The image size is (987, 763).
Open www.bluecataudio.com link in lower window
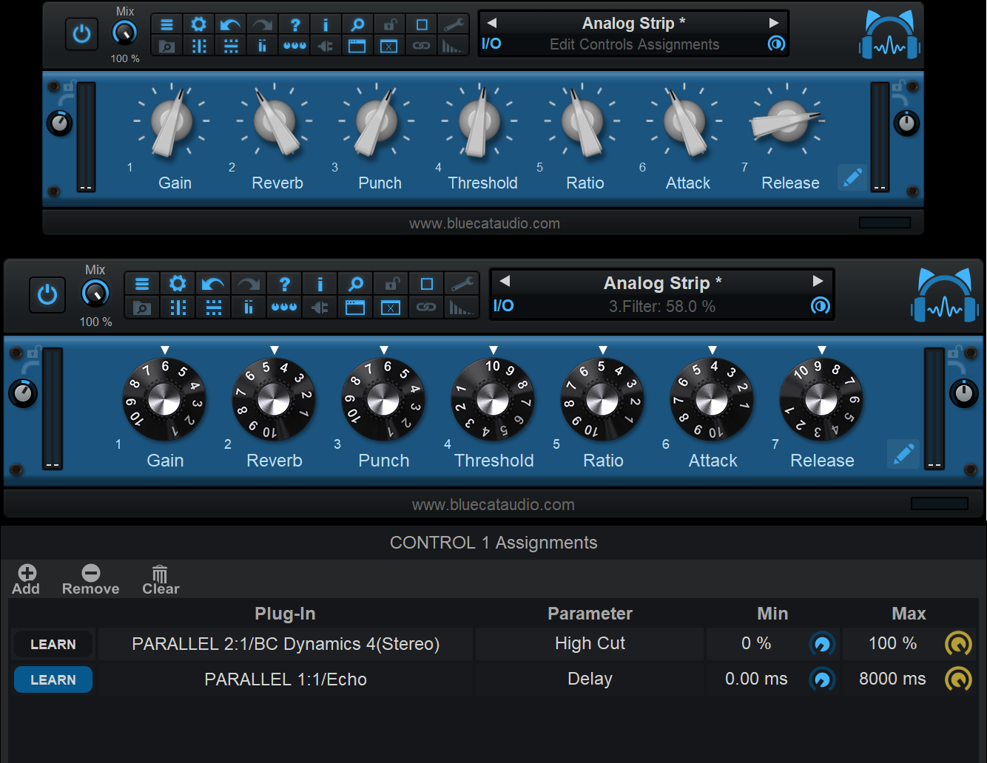pyautogui.click(x=494, y=504)
